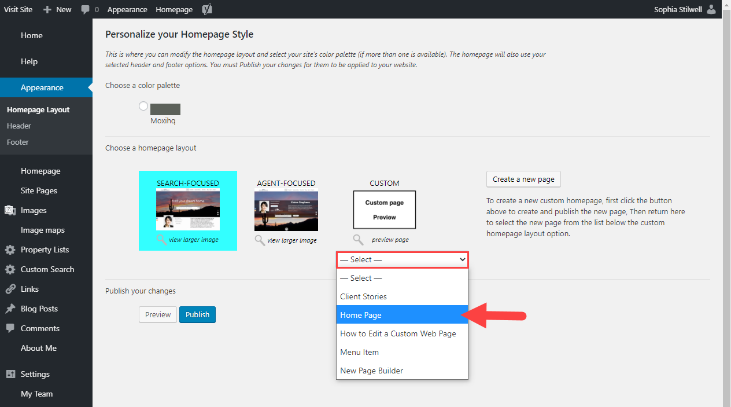Click the Create a new page button
Screen dimensions: 731x407
click(523, 179)
